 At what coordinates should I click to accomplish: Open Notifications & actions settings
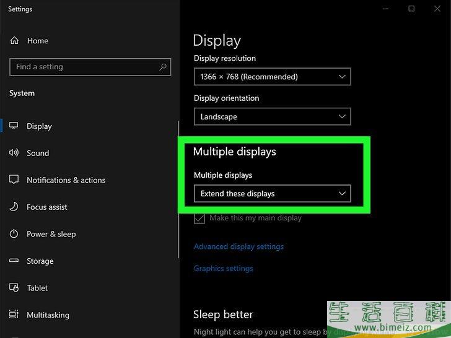click(66, 180)
